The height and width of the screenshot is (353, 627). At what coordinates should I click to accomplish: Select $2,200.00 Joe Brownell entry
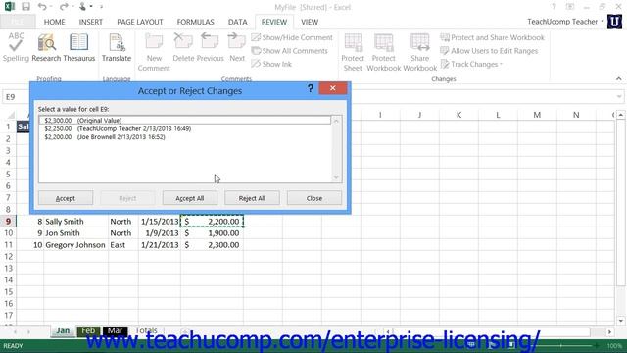(185, 137)
